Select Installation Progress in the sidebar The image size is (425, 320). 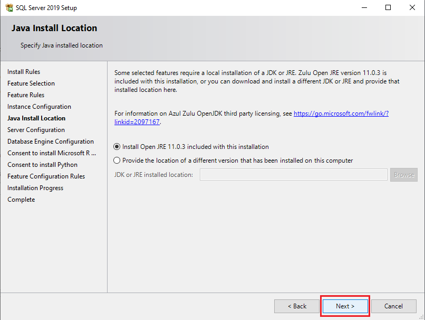pos(35,187)
